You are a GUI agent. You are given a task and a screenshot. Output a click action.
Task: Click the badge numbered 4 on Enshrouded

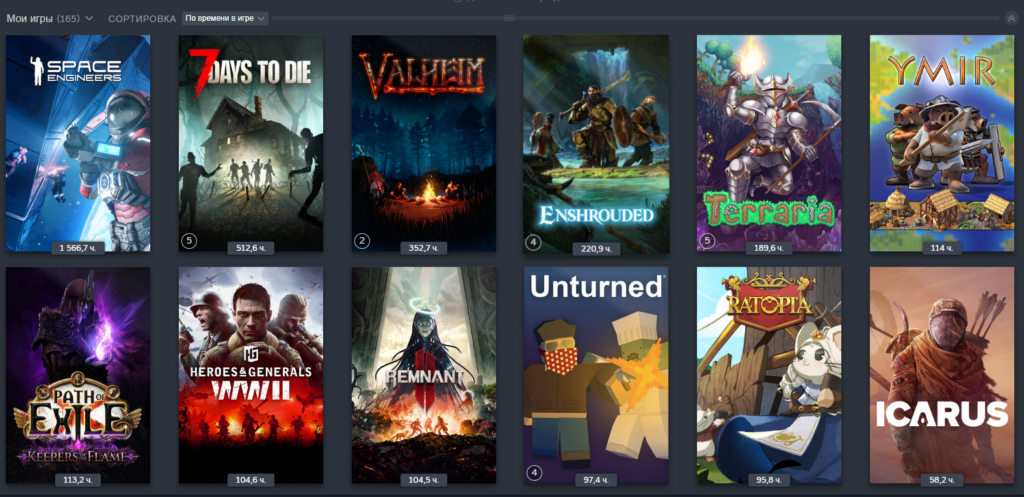pos(533,242)
